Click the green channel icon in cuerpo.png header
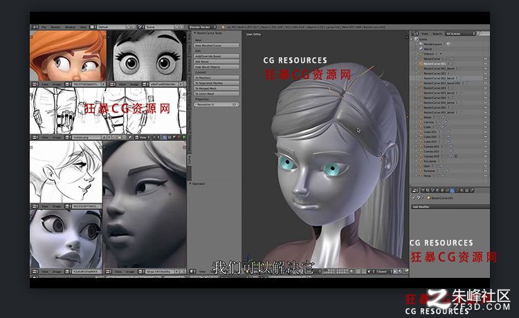Image resolution: width=519 pixels, height=318 pixels. tap(184, 137)
